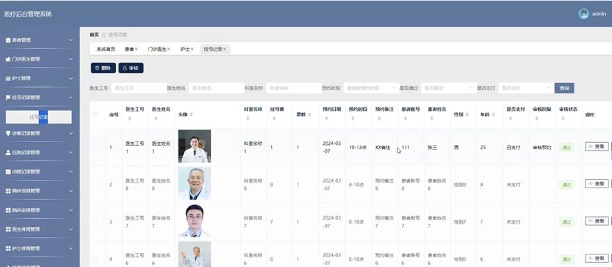Screen dimensions: 612x267
Task: Switch to the 患者 tab
Action: [x=129, y=49]
